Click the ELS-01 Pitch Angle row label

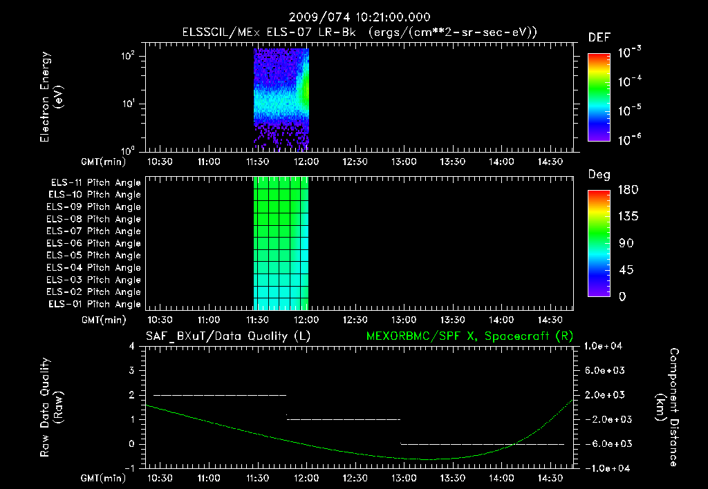(95, 305)
